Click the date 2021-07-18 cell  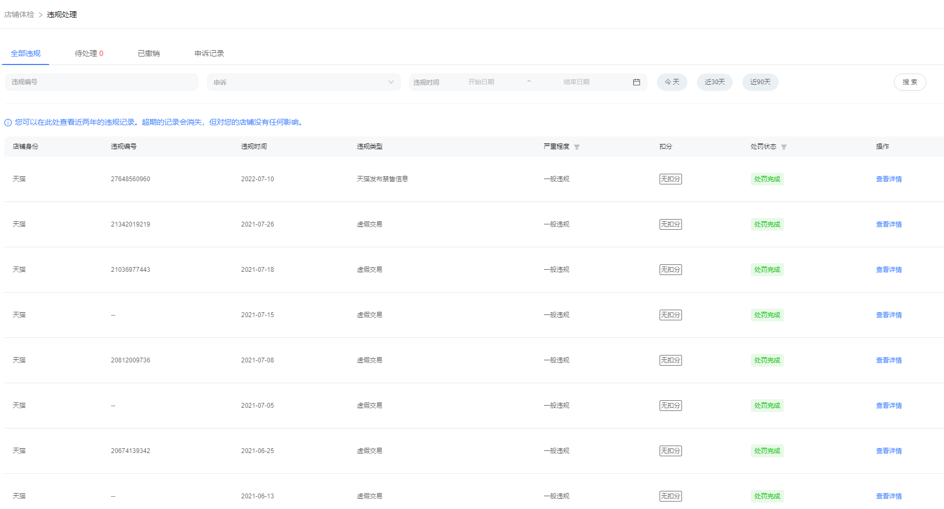pyautogui.click(x=258, y=270)
